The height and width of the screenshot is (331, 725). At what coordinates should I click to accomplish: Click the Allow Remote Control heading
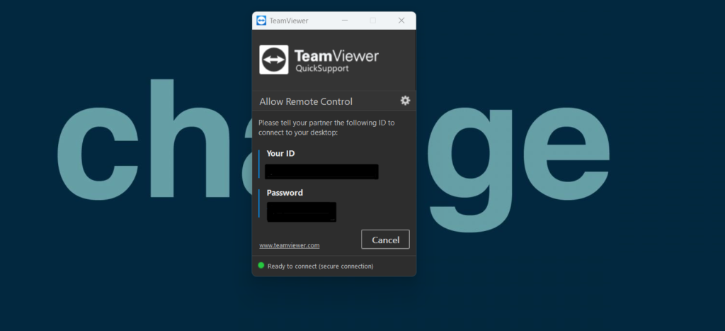[306, 101]
